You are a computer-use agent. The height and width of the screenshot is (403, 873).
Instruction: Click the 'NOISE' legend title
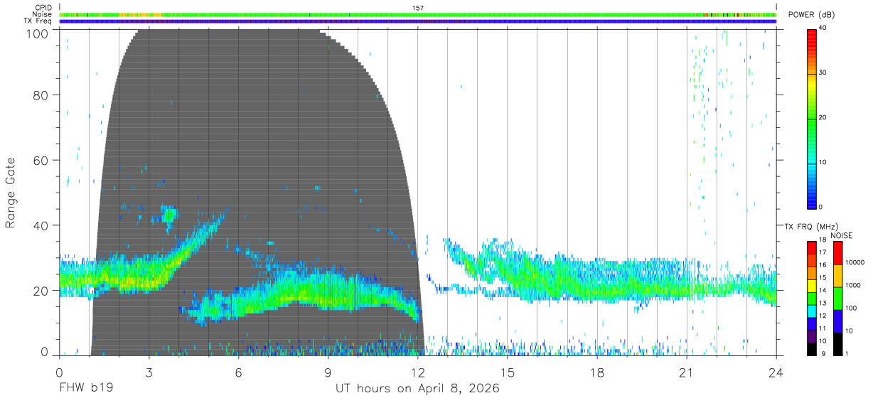tap(841, 235)
